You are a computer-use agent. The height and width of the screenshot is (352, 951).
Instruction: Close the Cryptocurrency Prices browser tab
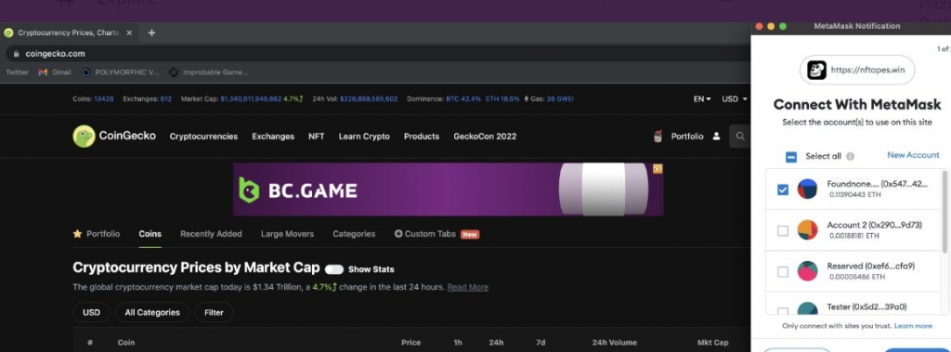129,33
